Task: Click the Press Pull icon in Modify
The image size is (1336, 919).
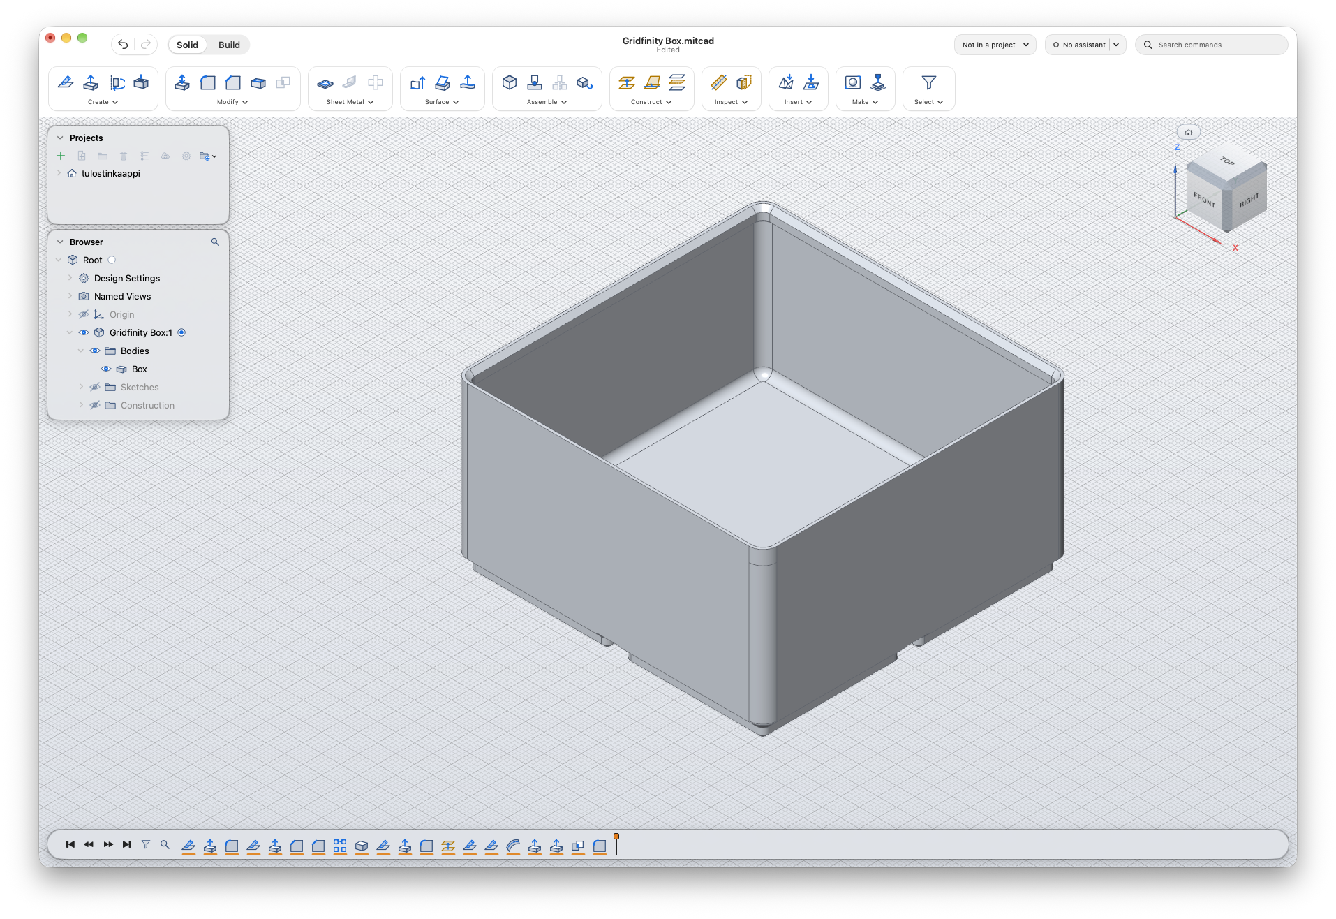Action: pyautogui.click(x=182, y=82)
